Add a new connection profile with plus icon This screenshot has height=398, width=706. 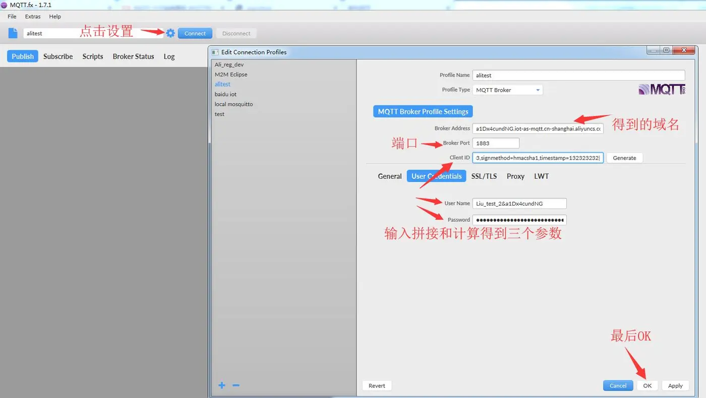pos(222,385)
